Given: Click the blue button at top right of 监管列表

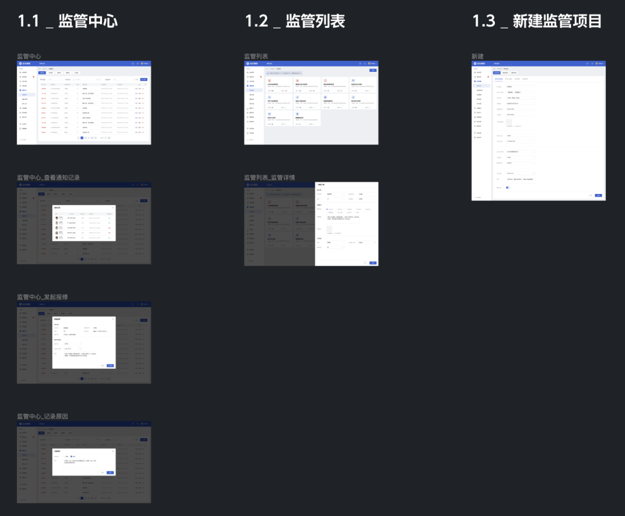Looking at the screenshot, I should [x=373, y=70].
